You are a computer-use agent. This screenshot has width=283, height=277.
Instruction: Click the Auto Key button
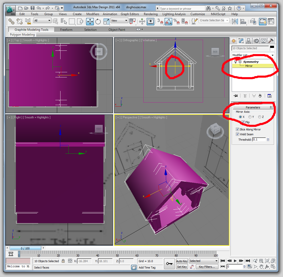tap(182, 261)
